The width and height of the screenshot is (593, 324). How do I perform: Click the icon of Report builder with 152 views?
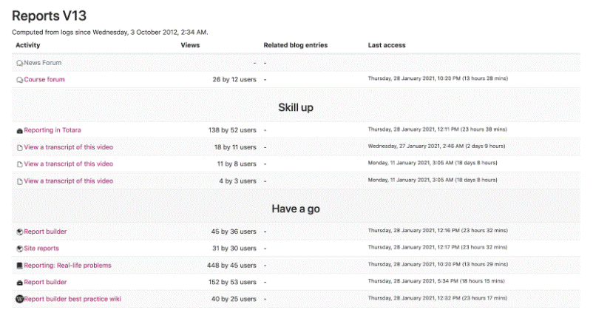point(20,283)
